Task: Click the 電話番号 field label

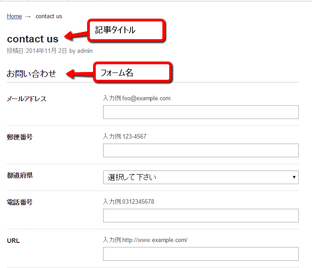Action: click(20, 202)
